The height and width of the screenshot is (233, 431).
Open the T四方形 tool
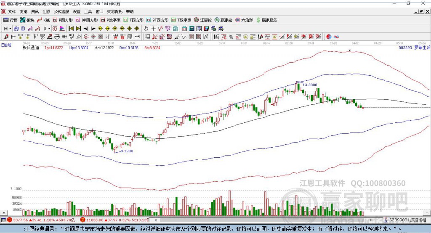(133, 20)
